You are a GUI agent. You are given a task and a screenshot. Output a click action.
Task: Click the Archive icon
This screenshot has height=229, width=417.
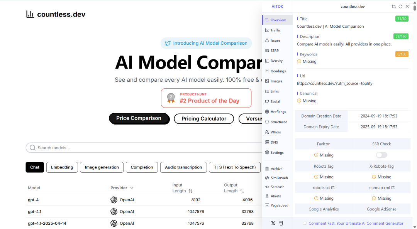point(267,169)
